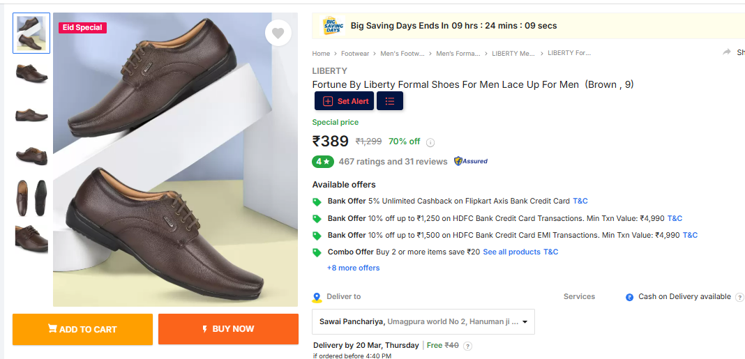Click the Big Saving Days logo
This screenshot has width=745, height=359.
click(x=333, y=26)
